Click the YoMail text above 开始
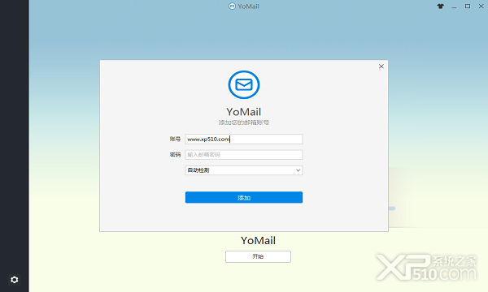488x292 pixels. point(258,240)
